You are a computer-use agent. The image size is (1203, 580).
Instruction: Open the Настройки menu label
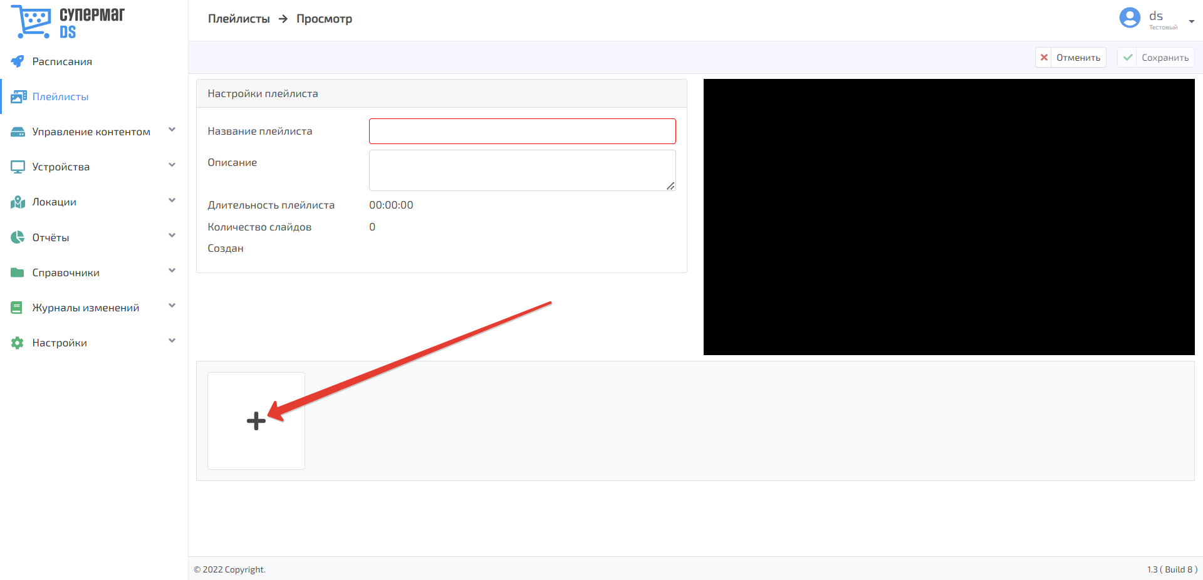(x=60, y=343)
